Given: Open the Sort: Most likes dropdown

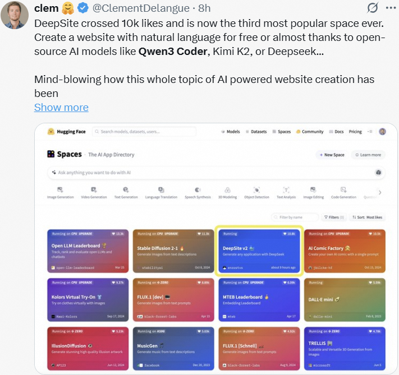Looking at the screenshot, I should click(x=367, y=217).
